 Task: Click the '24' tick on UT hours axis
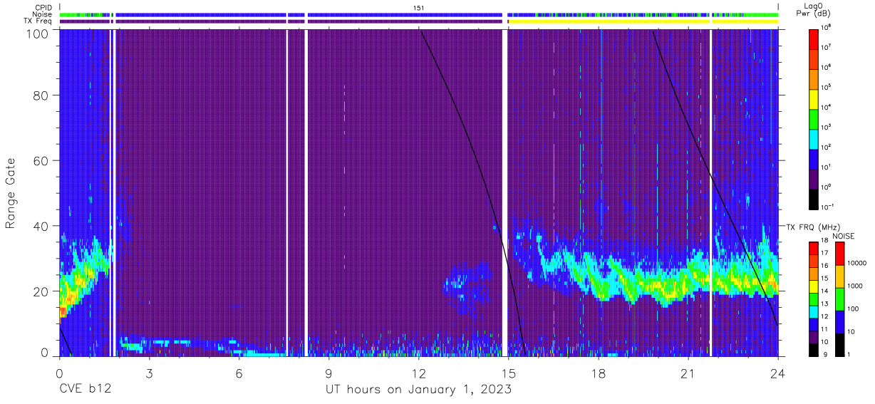pos(777,372)
